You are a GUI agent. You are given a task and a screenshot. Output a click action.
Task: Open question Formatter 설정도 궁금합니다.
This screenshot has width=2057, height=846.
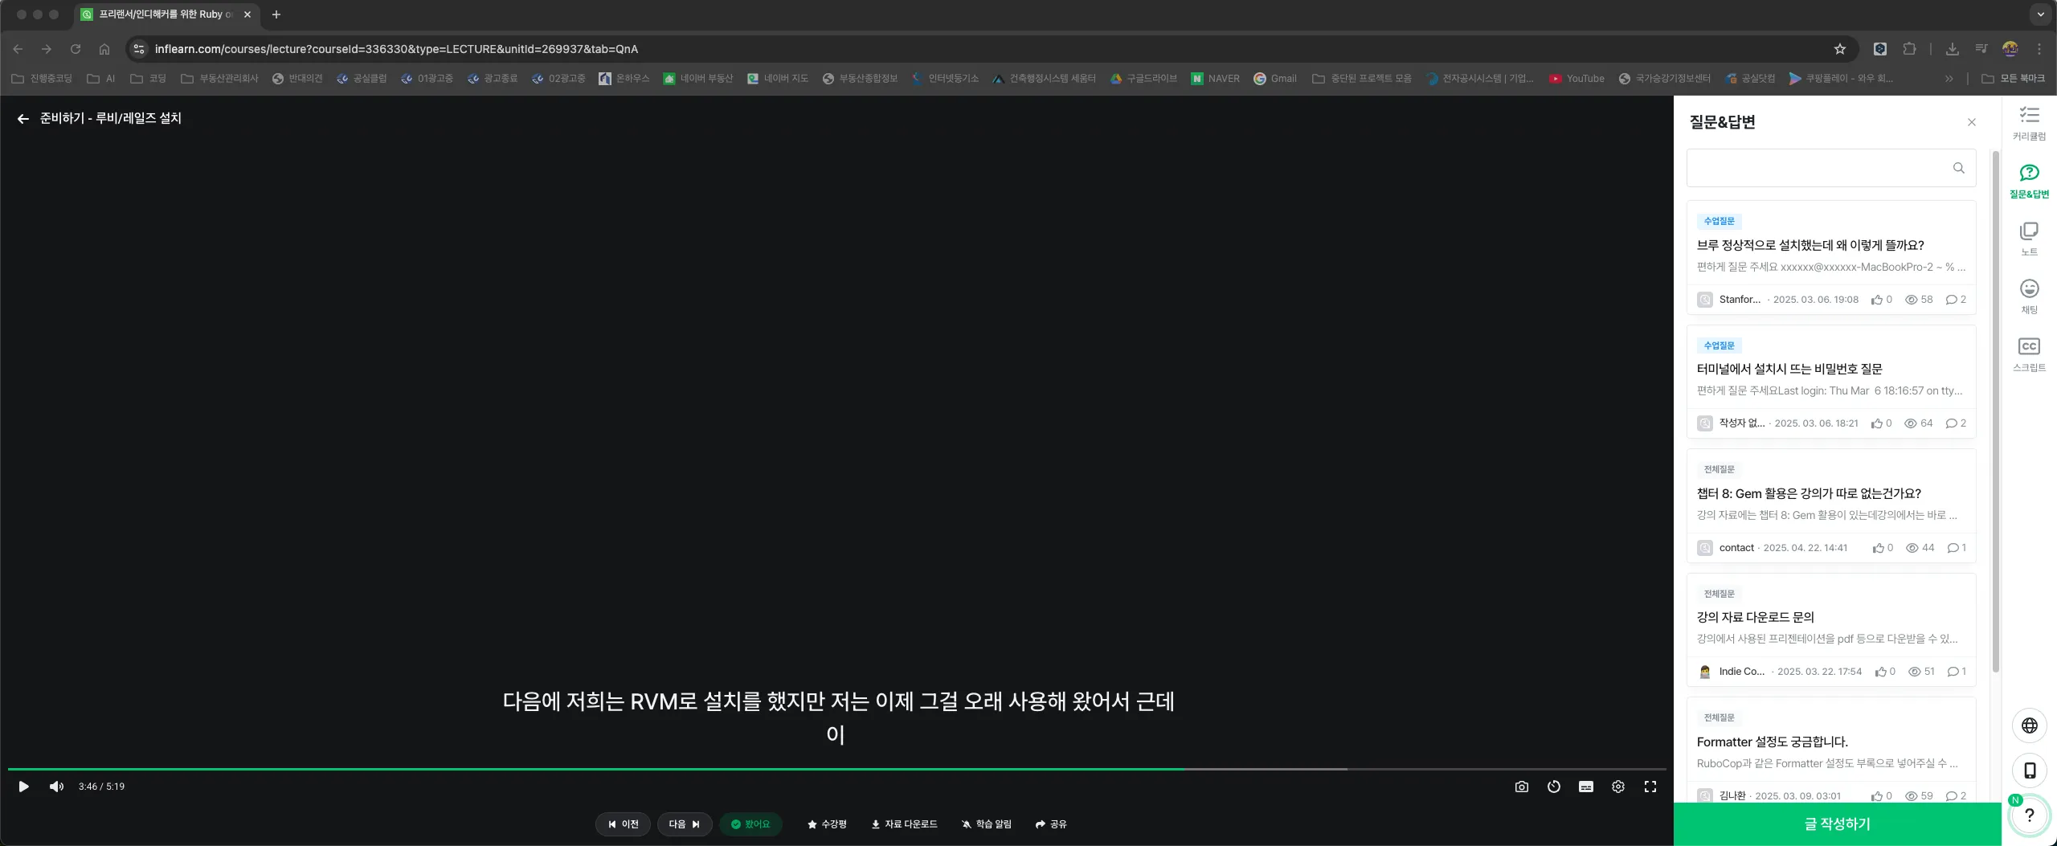1831,751
